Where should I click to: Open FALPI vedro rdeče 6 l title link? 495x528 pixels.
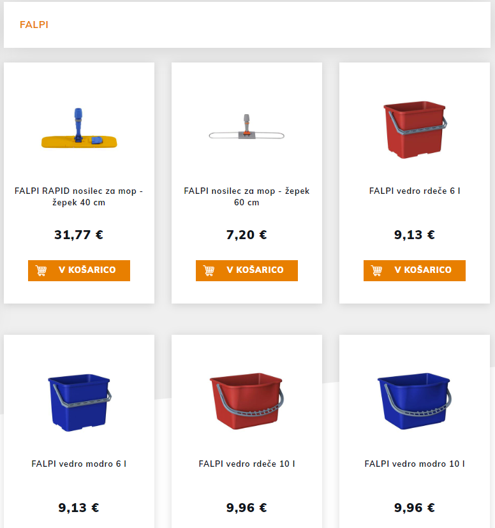coord(415,191)
